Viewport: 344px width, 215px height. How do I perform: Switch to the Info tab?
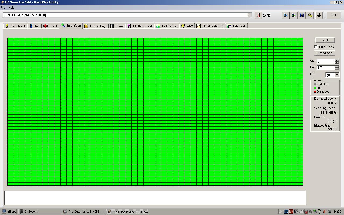pyautogui.click(x=35, y=26)
